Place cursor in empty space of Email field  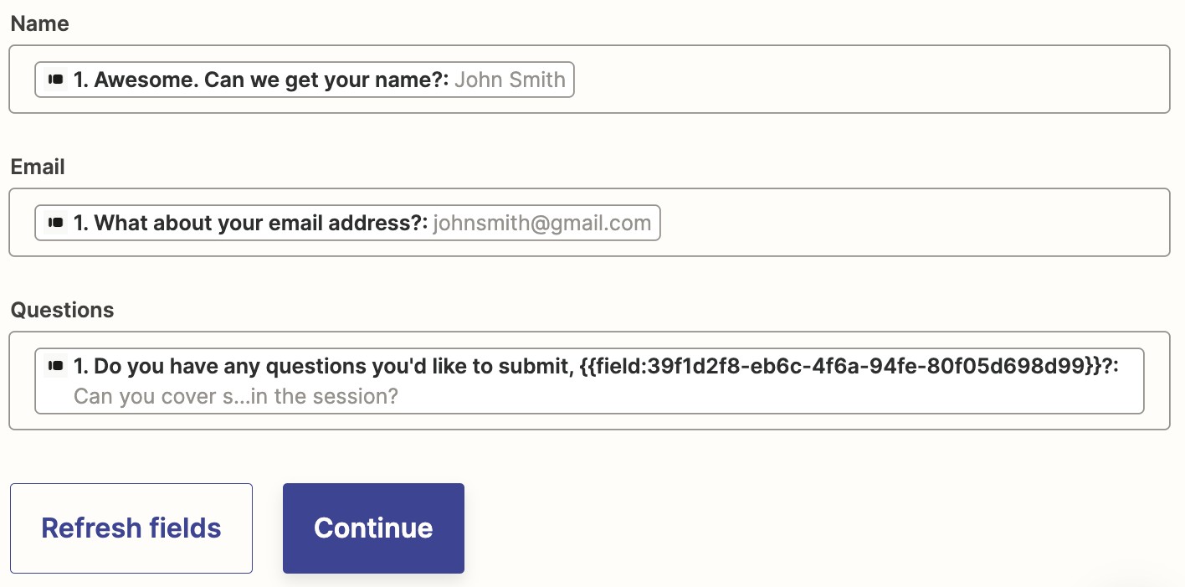coord(912,223)
